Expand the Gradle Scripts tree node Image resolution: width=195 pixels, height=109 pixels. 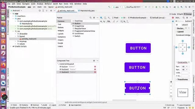pos(11,46)
